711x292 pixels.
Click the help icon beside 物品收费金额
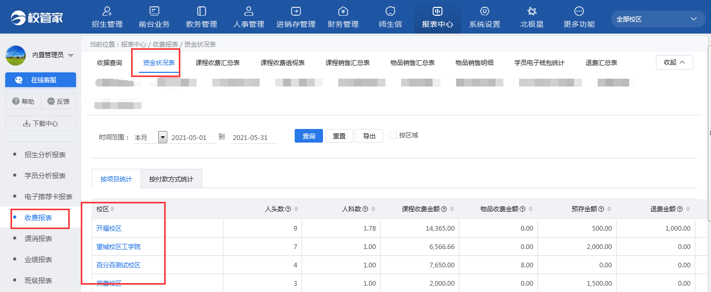[x=522, y=209]
